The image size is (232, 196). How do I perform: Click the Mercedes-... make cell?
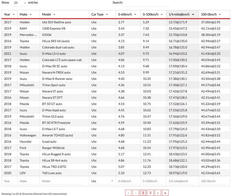point(28,35)
